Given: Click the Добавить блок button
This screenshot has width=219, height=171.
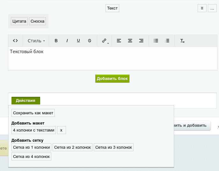Looking at the screenshot, I should [x=112, y=78].
